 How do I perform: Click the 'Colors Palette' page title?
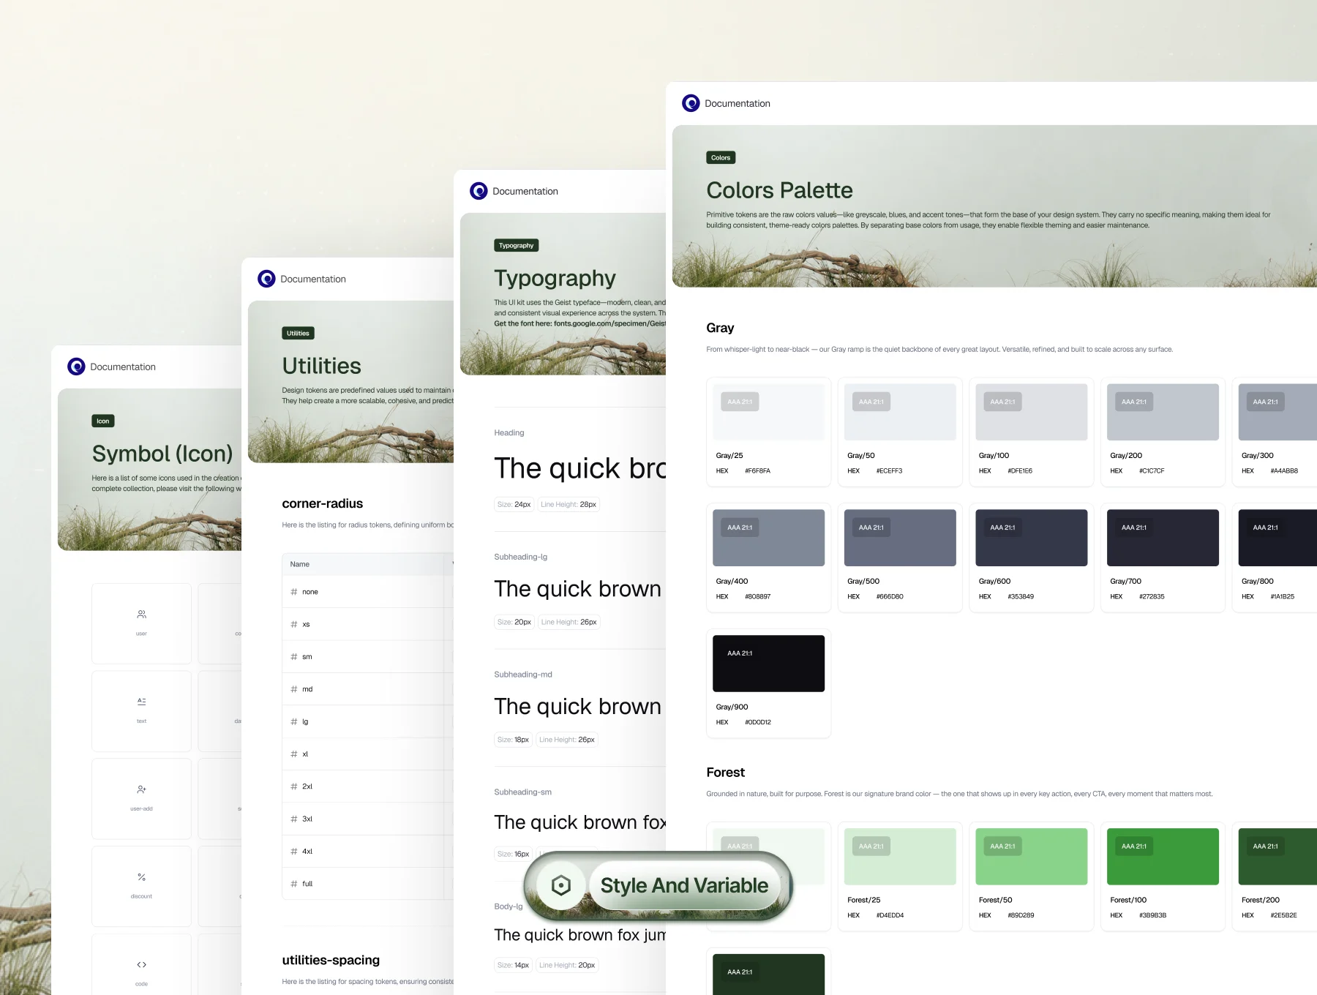(x=779, y=190)
